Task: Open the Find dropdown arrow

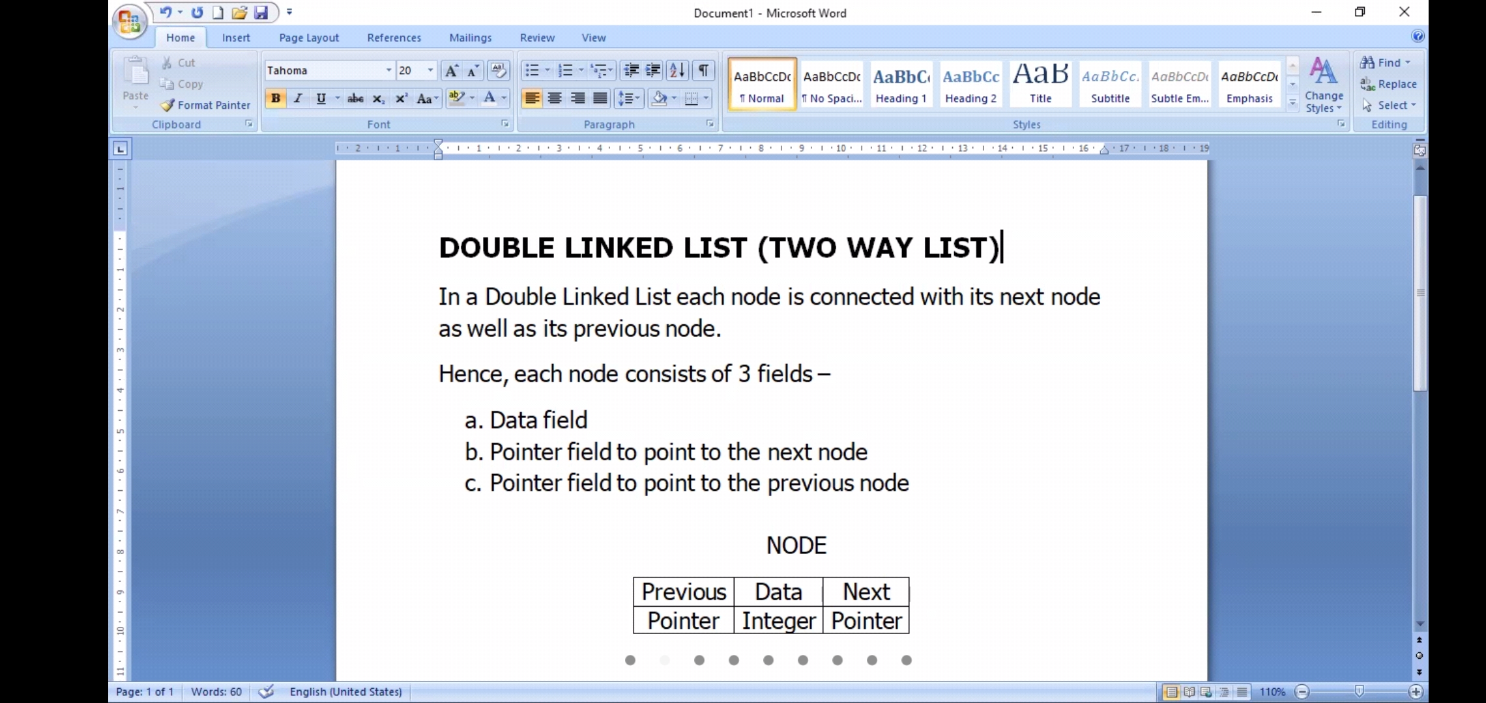Action: click(x=1408, y=62)
